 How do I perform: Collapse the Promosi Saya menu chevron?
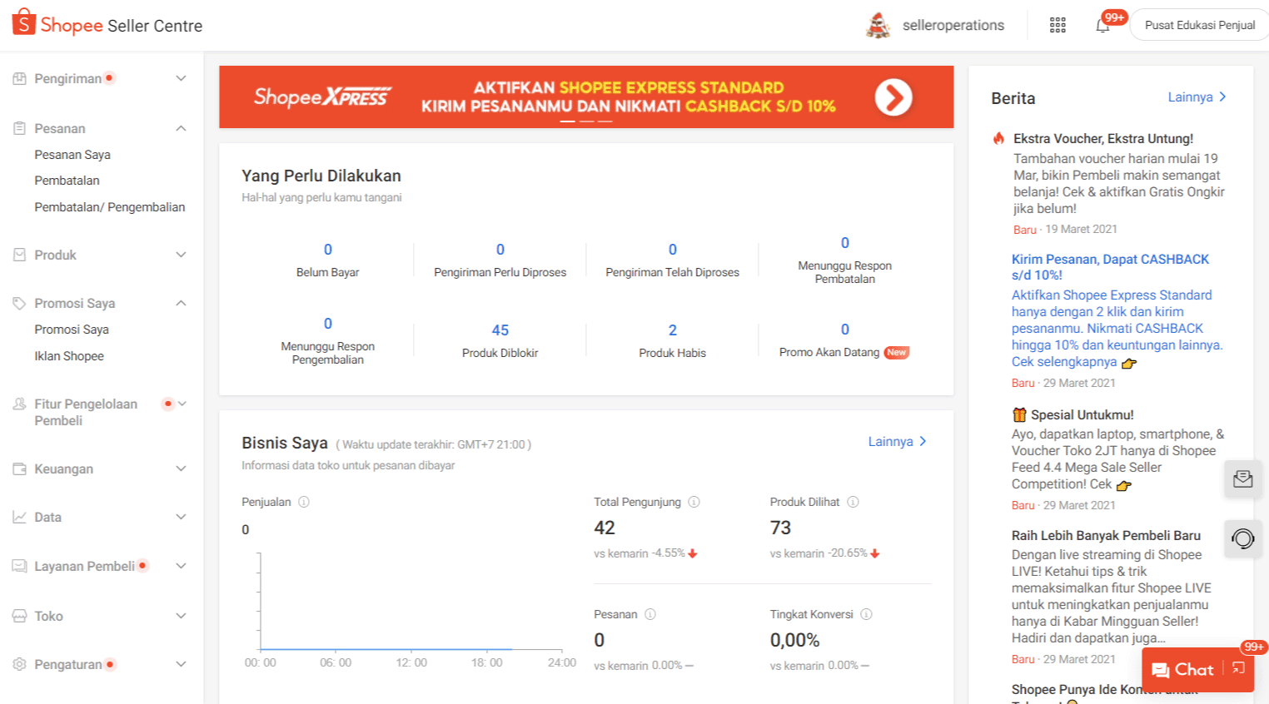181,303
